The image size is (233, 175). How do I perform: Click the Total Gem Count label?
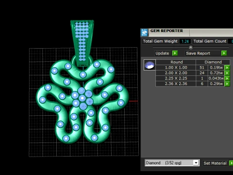(210, 41)
